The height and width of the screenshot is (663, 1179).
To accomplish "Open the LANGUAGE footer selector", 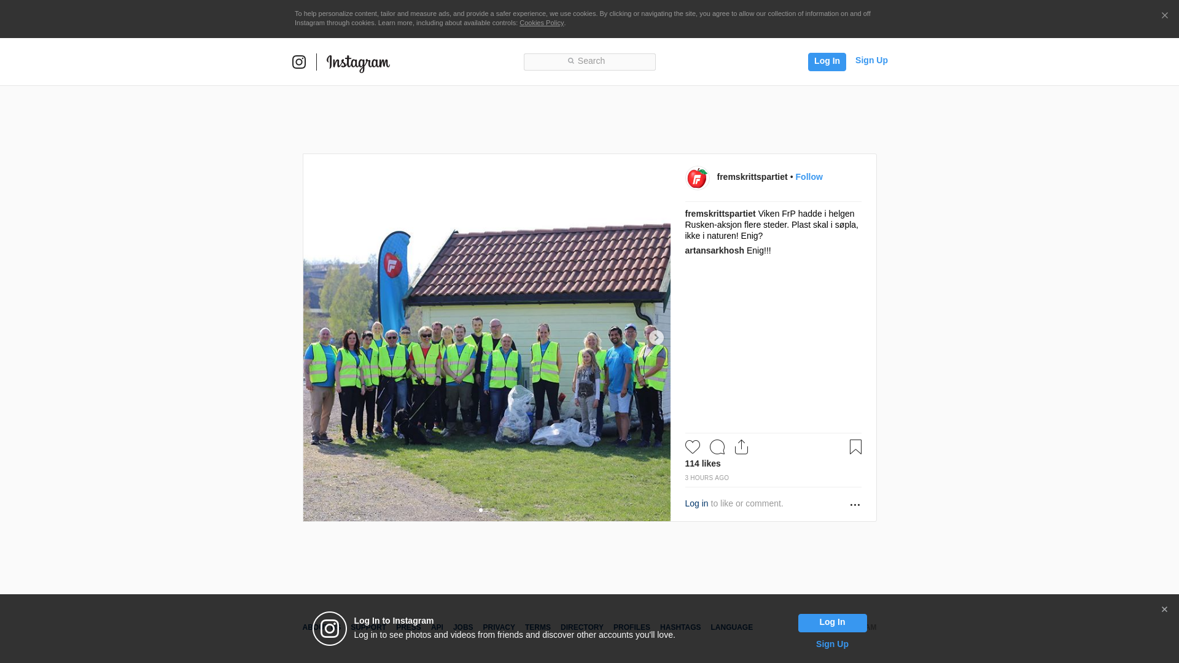I will (x=731, y=627).
